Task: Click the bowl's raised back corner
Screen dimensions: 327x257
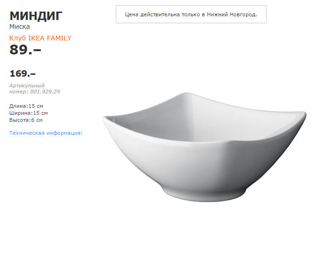Action: click(x=186, y=94)
